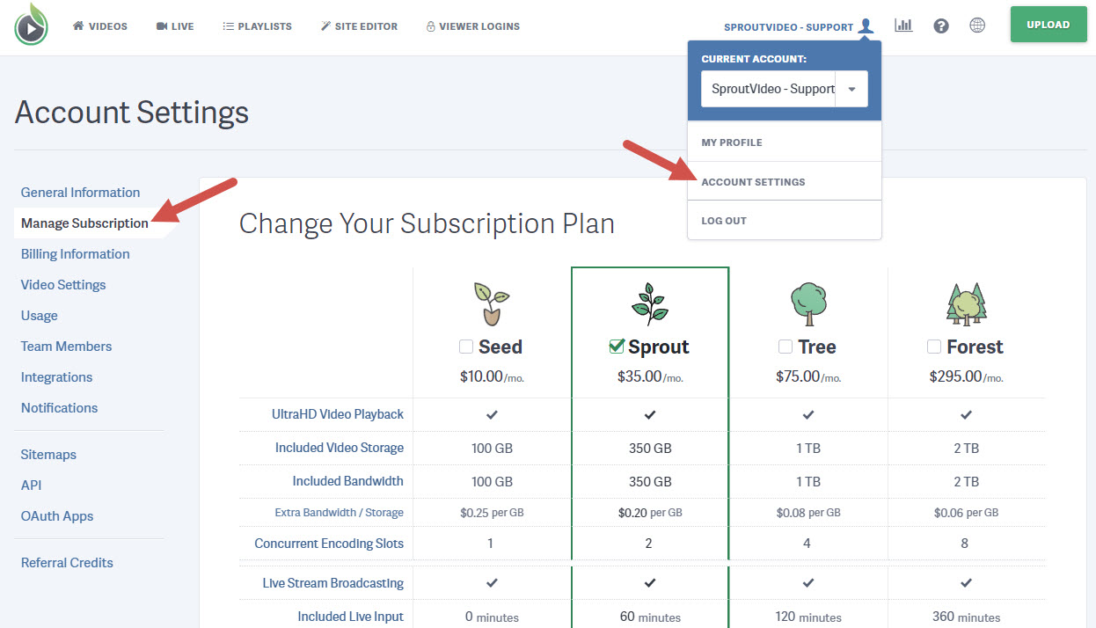View Referral Credits in the sidebar

67,562
